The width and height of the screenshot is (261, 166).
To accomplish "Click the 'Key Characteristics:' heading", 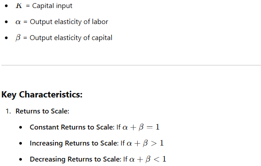I will tap(42, 94).
